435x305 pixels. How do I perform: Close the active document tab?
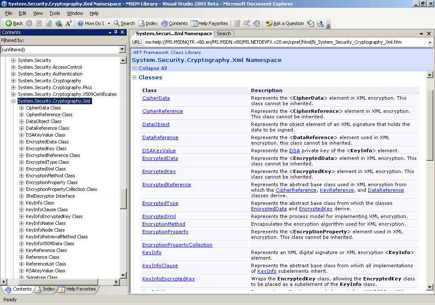click(429, 34)
